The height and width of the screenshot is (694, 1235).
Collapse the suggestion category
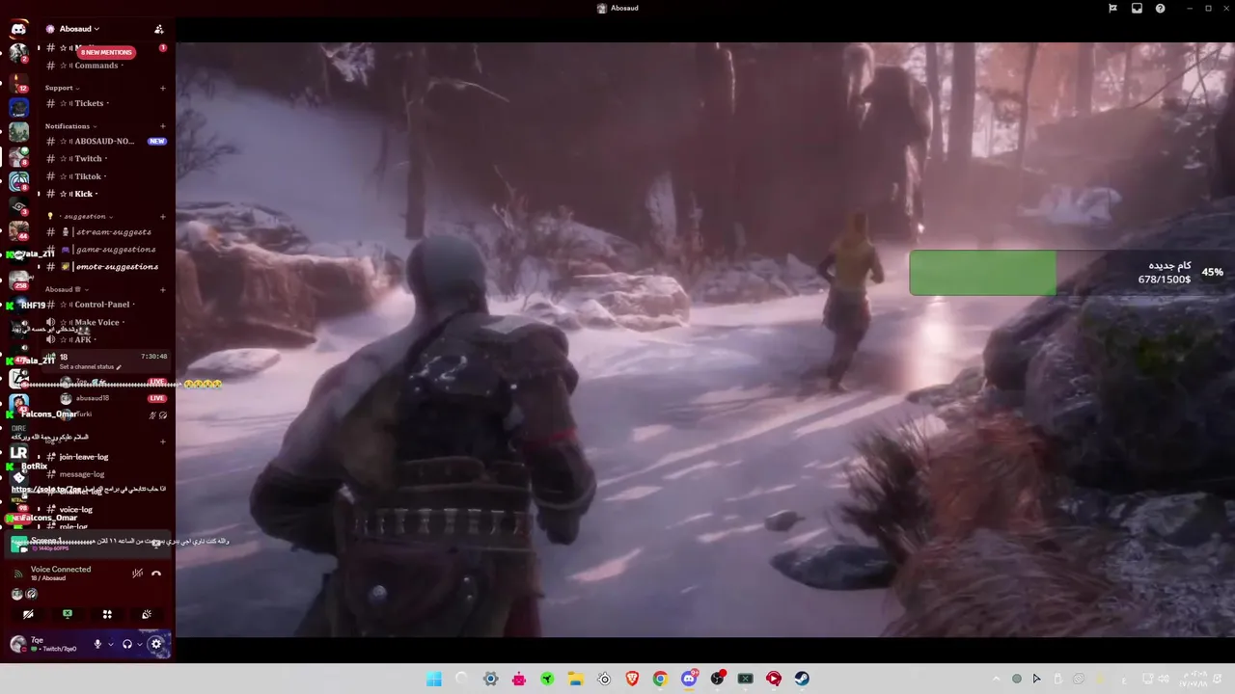tap(85, 217)
